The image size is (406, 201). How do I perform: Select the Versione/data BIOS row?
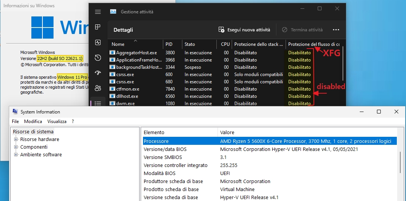tap(270, 149)
